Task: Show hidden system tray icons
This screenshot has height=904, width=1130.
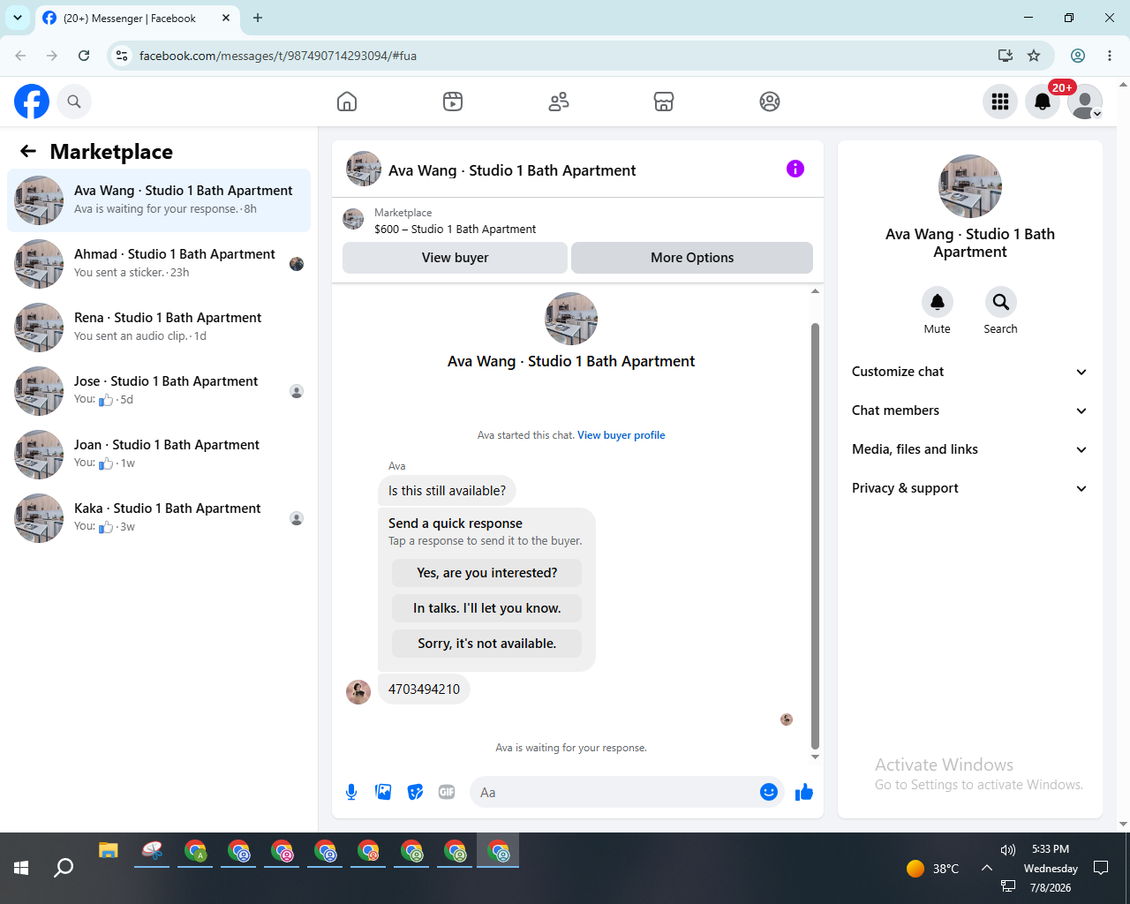Action: (x=986, y=869)
